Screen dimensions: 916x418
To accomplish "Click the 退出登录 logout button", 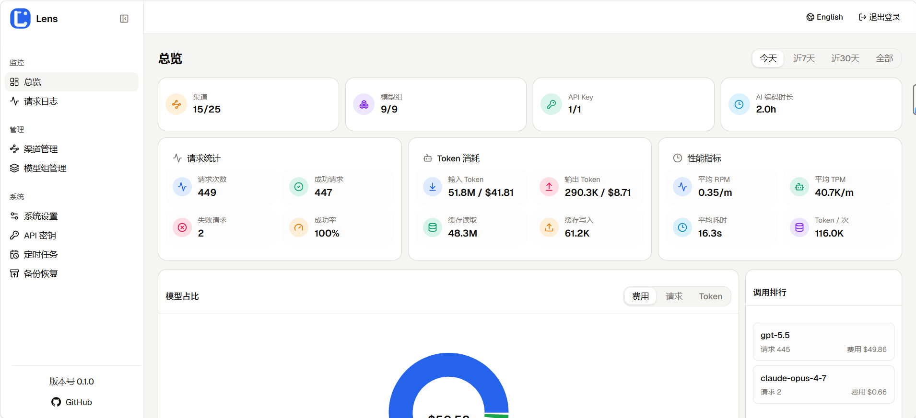I will [879, 17].
